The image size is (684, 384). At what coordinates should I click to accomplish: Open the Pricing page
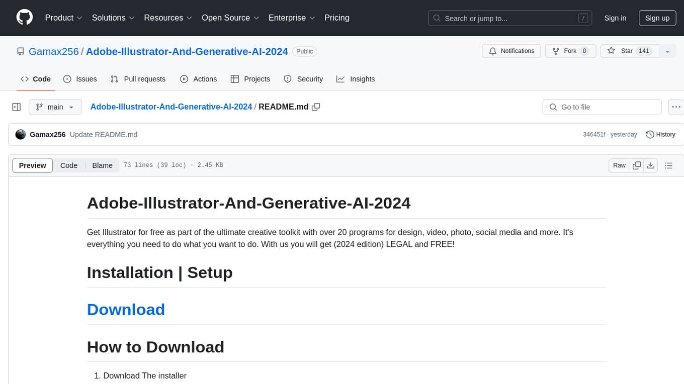pyautogui.click(x=337, y=18)
